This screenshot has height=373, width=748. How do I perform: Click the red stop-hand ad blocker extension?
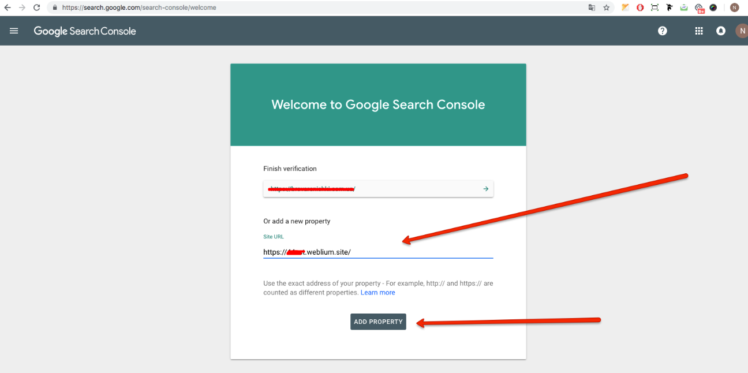point(640,8)
